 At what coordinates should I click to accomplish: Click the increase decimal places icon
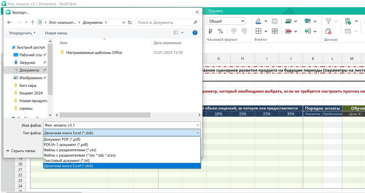tap(244, 31)
